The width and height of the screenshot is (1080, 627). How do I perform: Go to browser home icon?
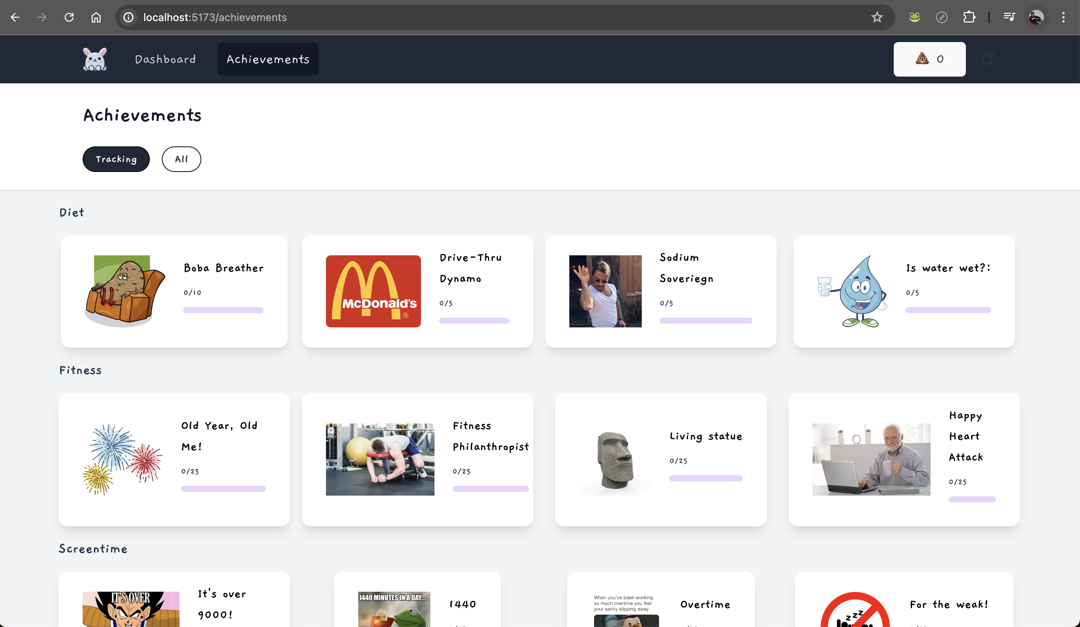click(x=96, y=17)
